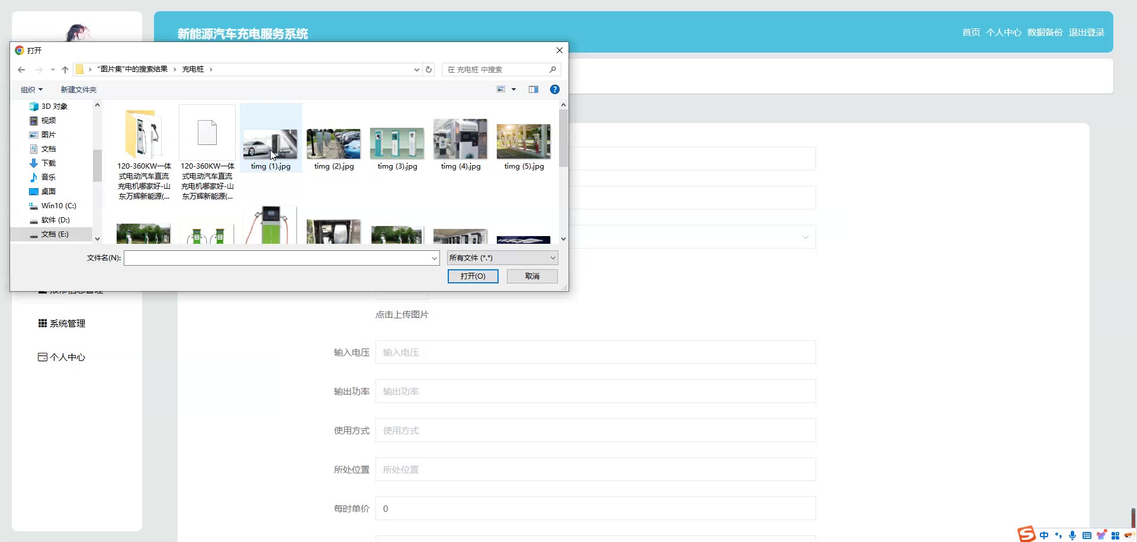Open the file type filter dropdown
Image resolution: width=1137 pixels, height=542 pixels.
click(502, 258)
